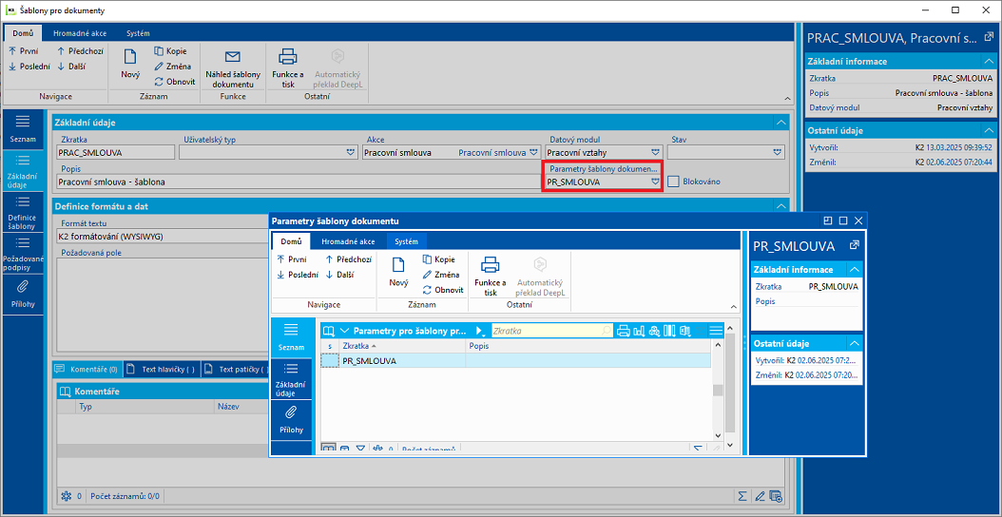Click První in the main window ribbon
This screenshot has width=1002, height=517.
25,51
